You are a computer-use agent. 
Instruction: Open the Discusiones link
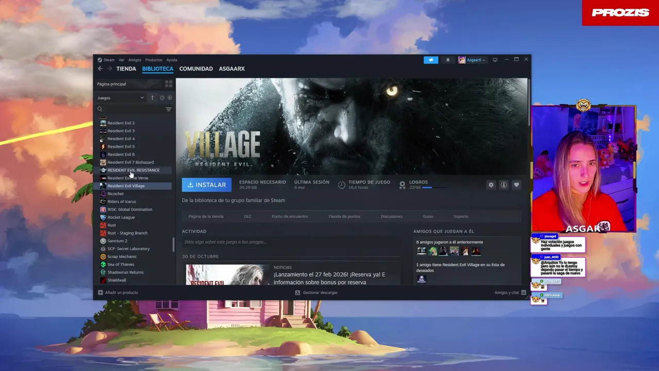click(392, 216)
